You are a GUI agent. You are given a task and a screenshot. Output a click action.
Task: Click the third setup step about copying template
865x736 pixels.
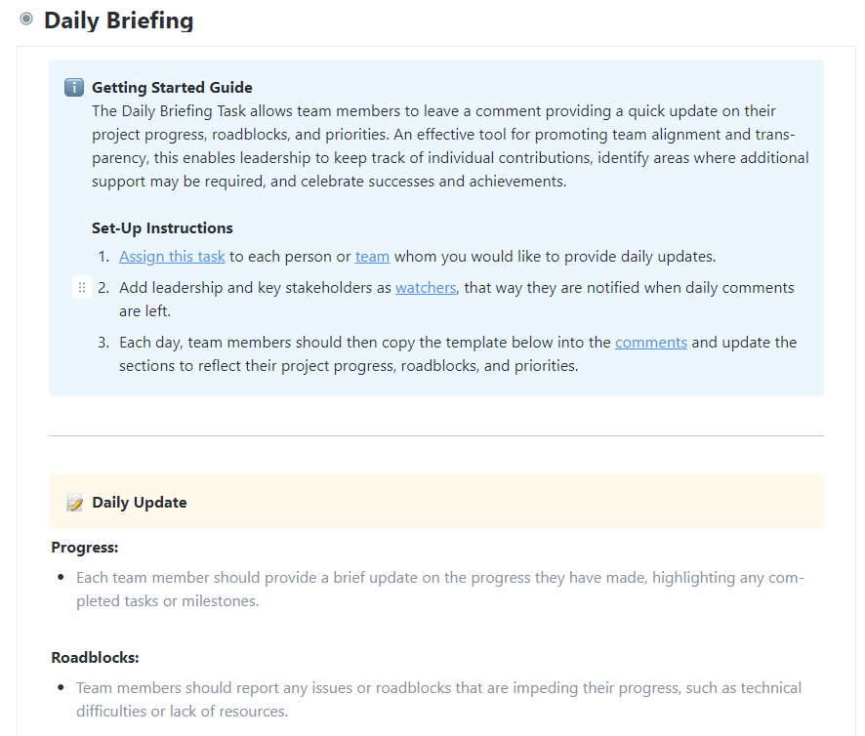[458, 353]
